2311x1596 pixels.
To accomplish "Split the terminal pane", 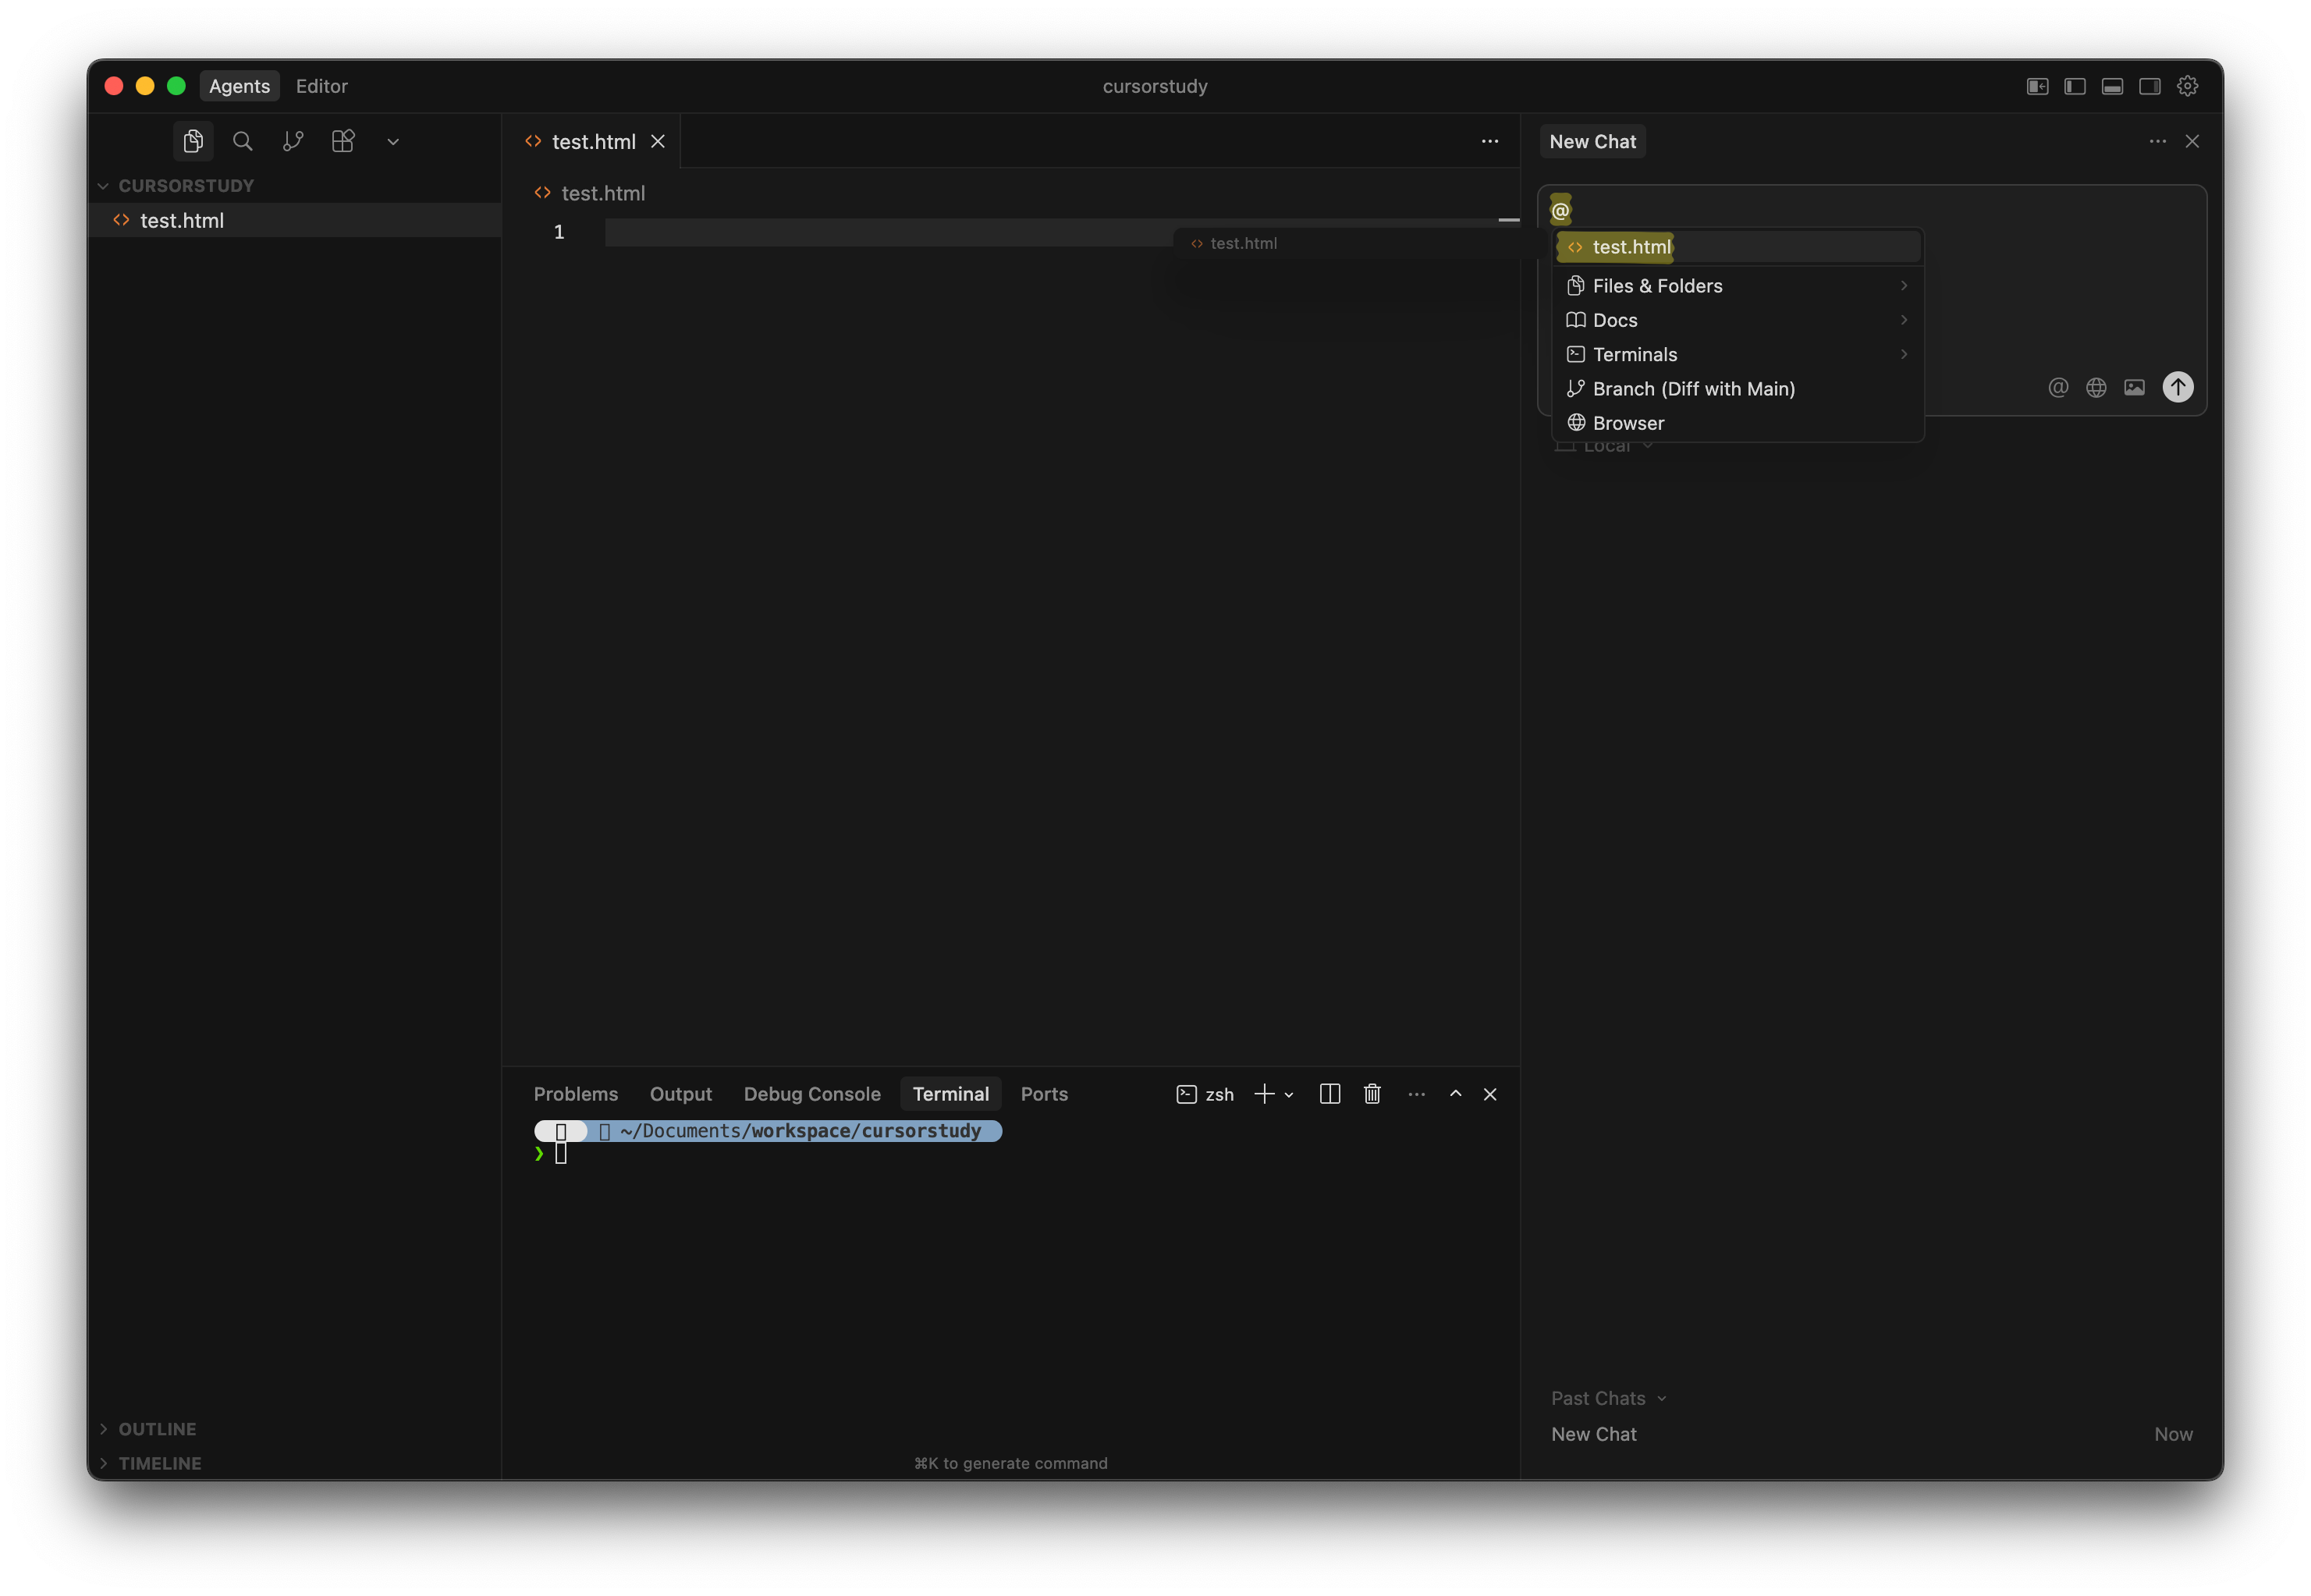I will pos(1329,1094).
